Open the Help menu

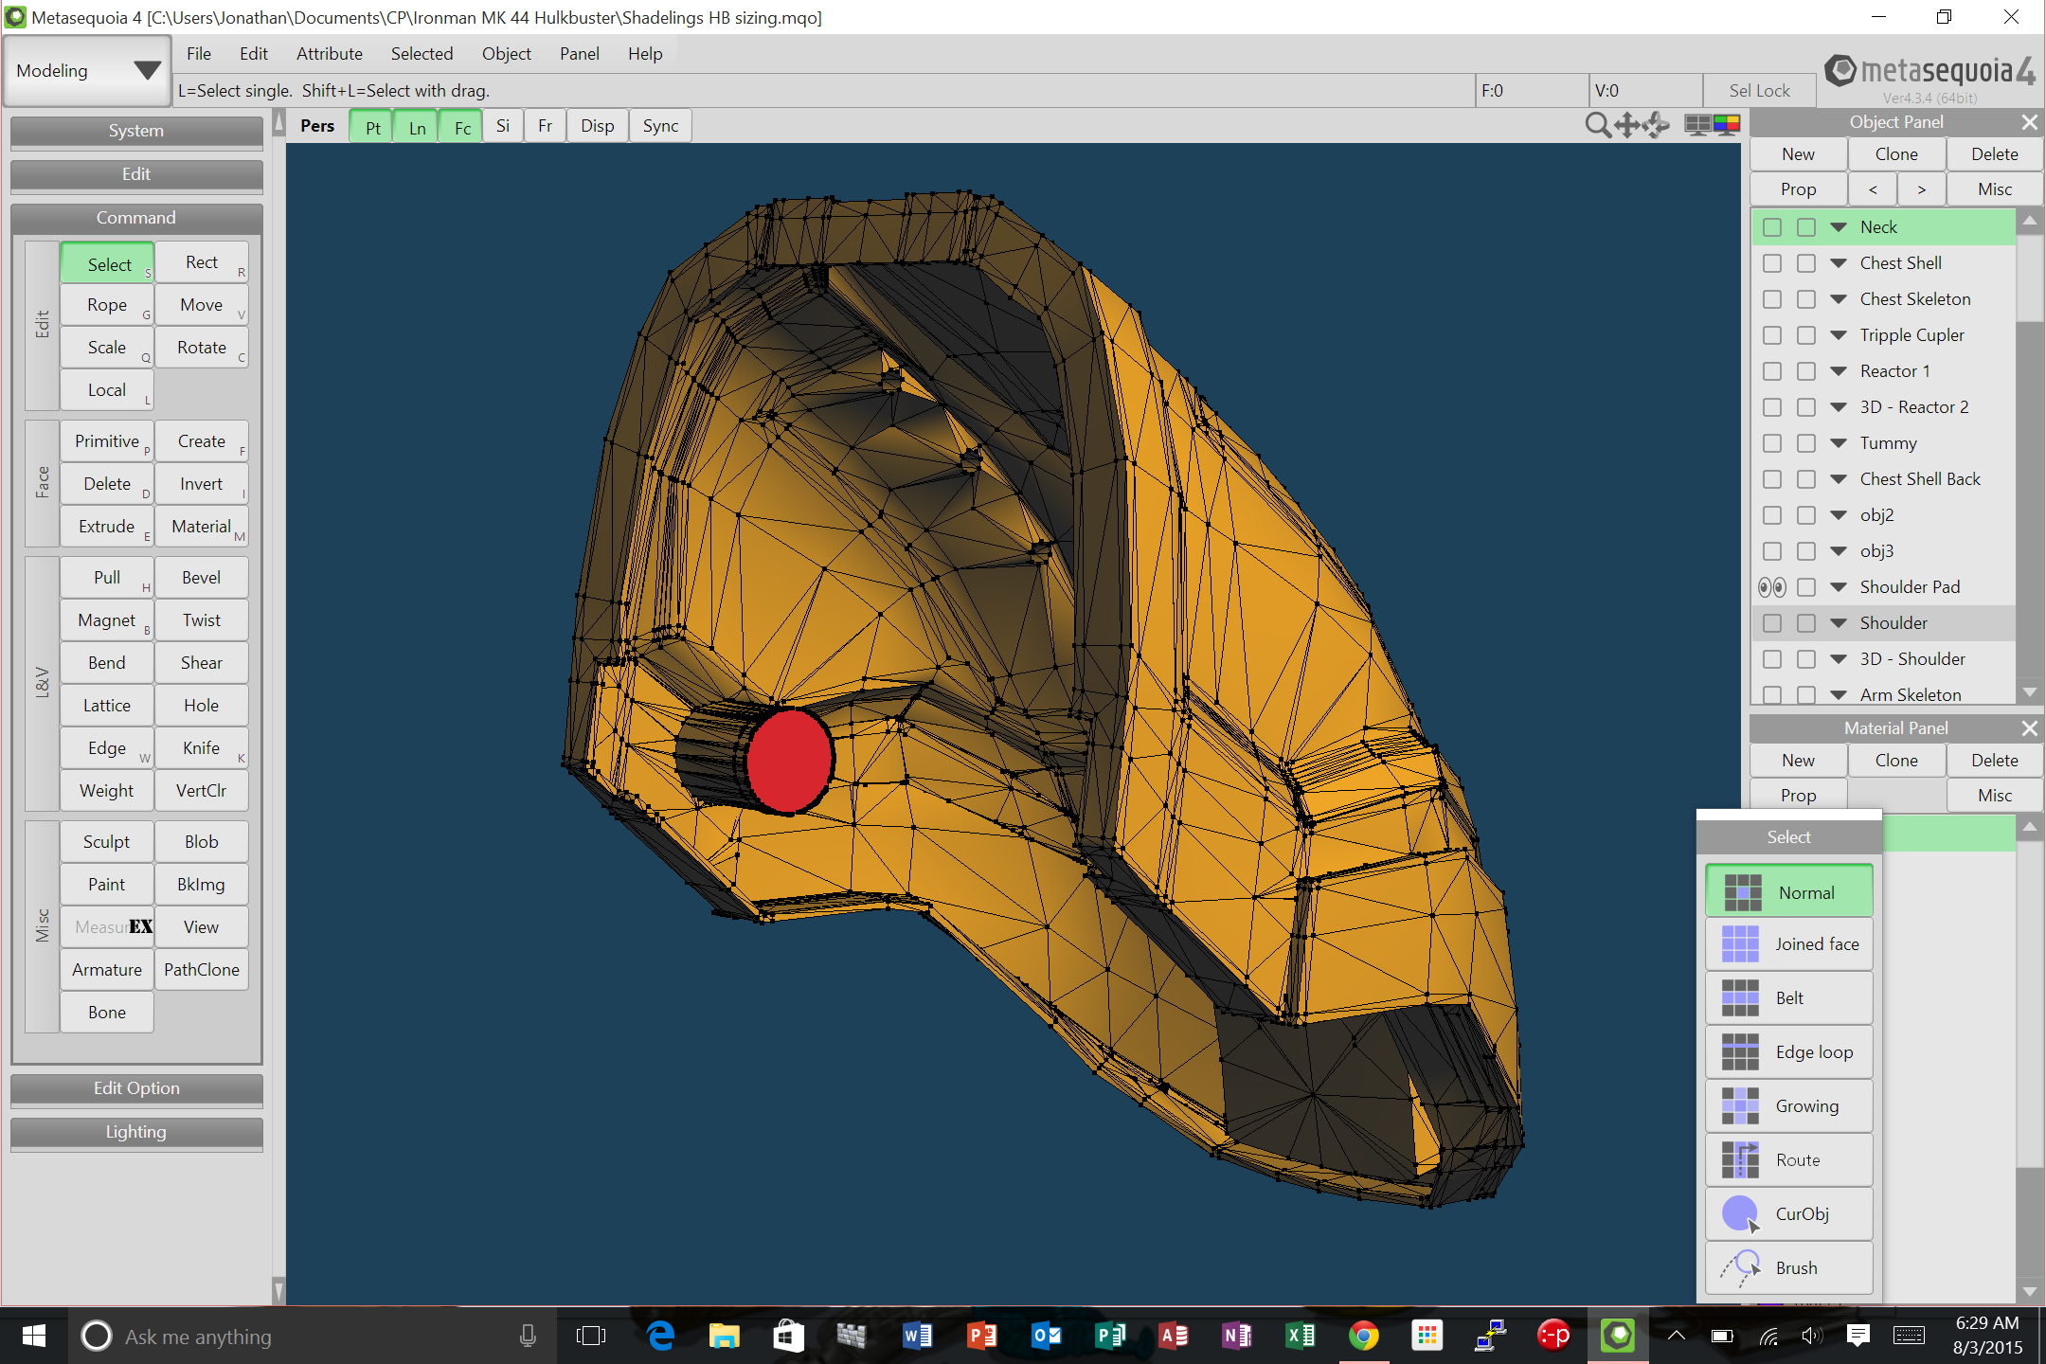click(x=645, y=54)
